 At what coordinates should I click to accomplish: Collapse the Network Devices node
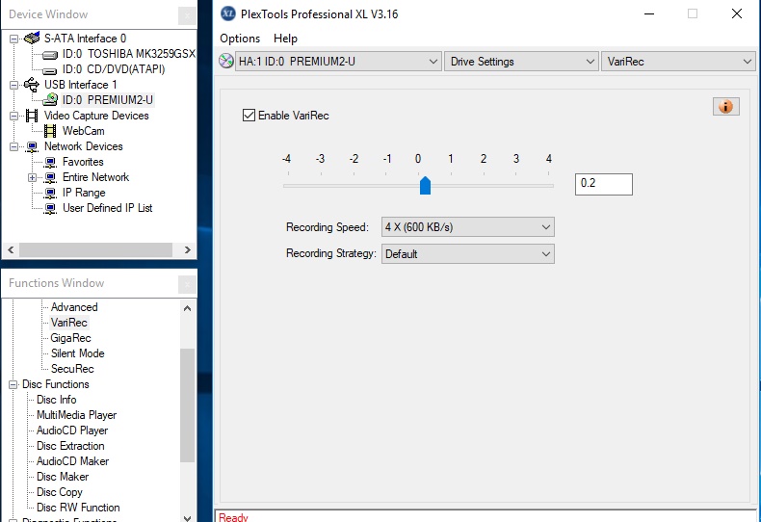coord(13,147)
